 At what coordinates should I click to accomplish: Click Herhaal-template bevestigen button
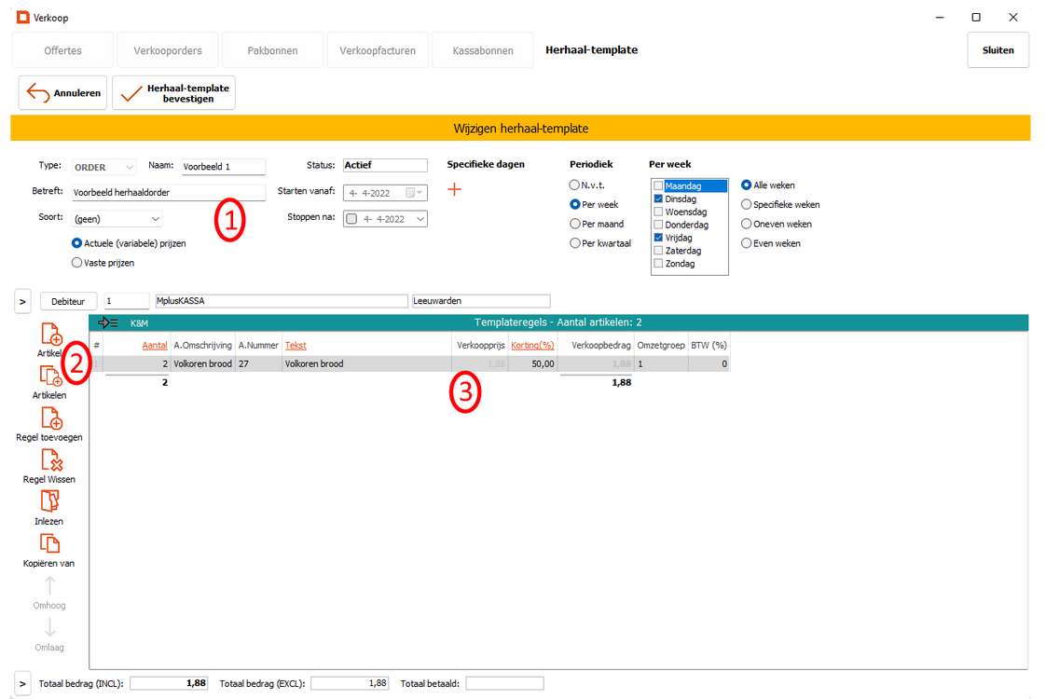(174, 92)
